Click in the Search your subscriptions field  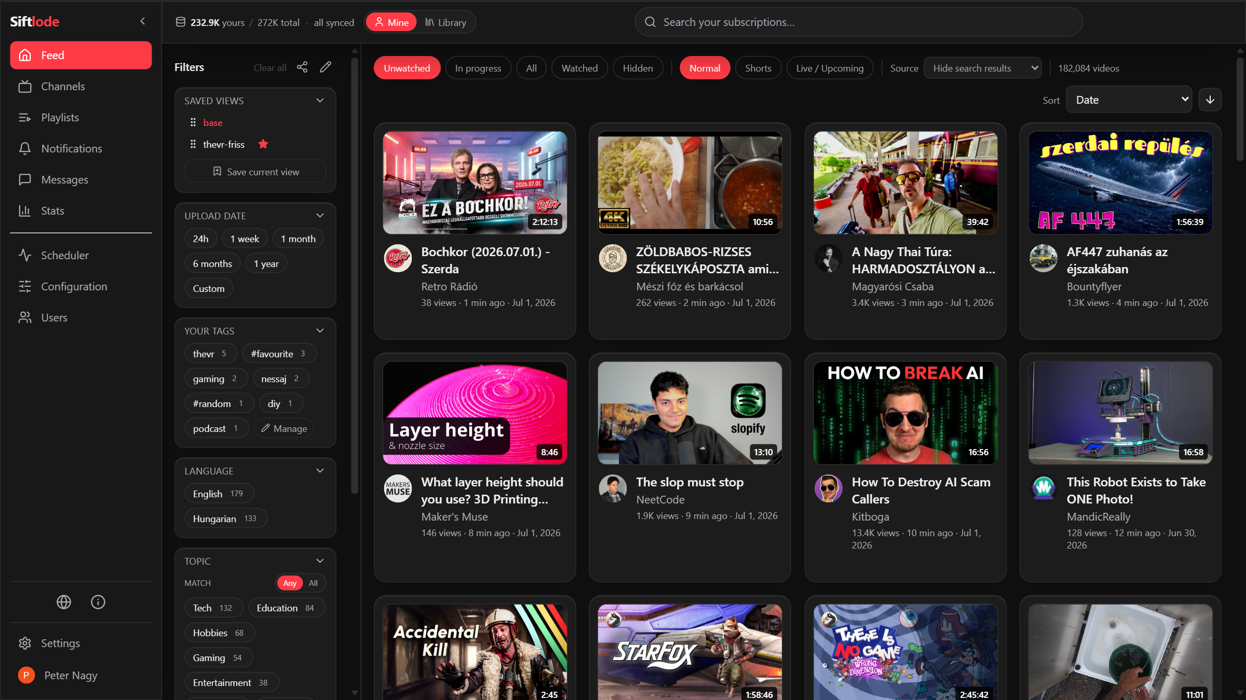[x=859, y=22]
